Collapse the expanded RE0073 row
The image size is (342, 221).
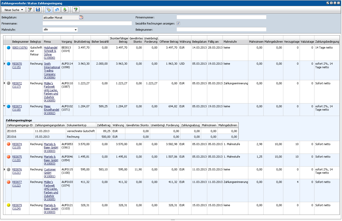pos(4,106)
